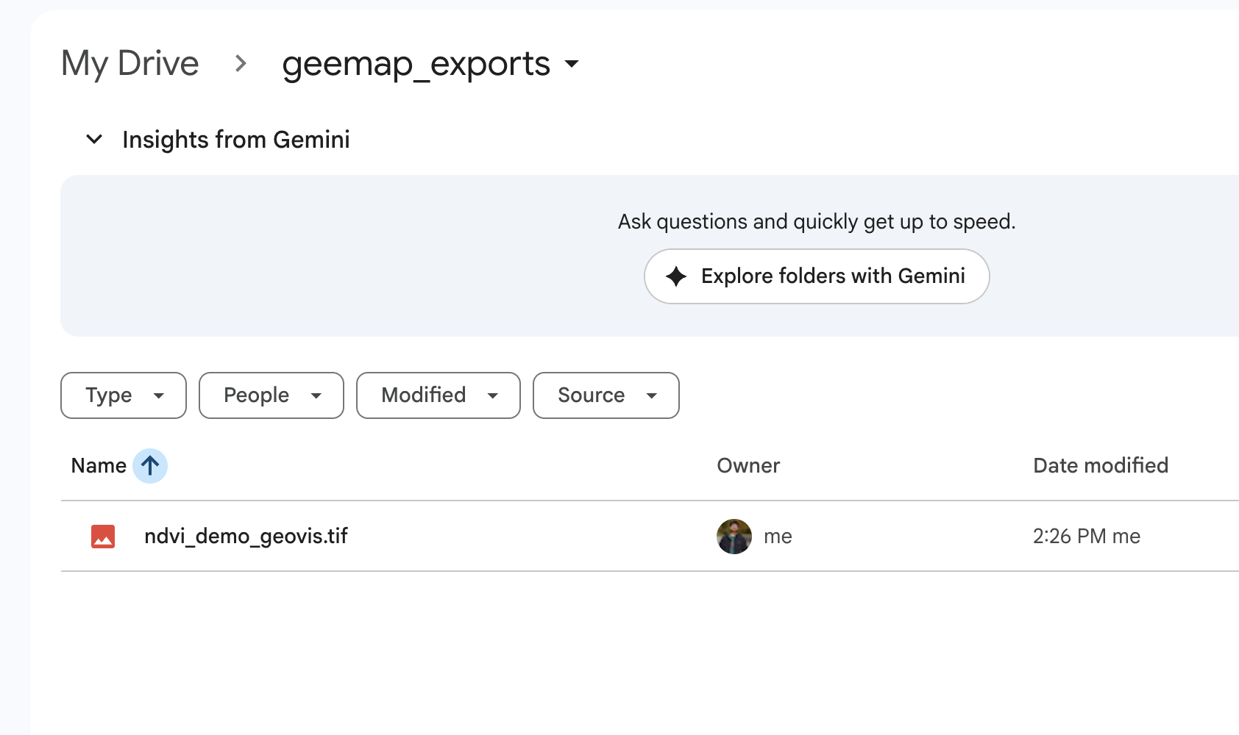Collapse the Insights from Gemini section
Screen dimensions: 1239x735
pos(94,139)
